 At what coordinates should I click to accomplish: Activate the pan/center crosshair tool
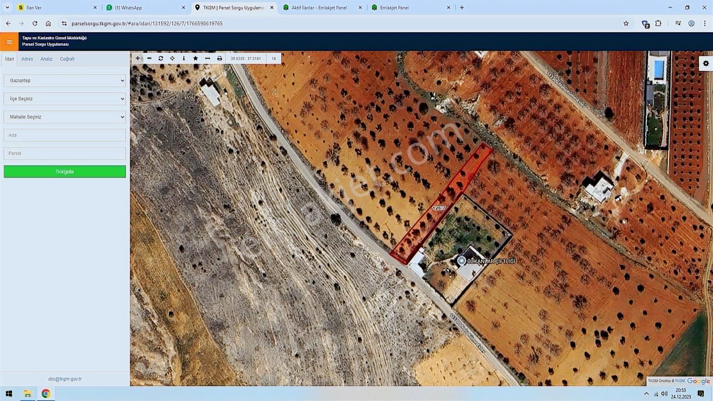172,58
